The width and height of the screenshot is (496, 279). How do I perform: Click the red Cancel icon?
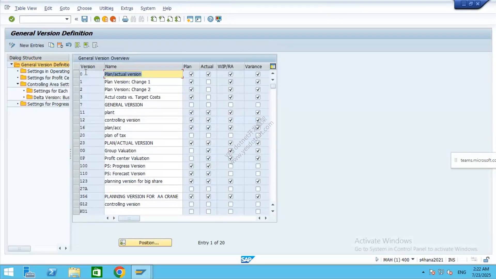tap(113, 19)
